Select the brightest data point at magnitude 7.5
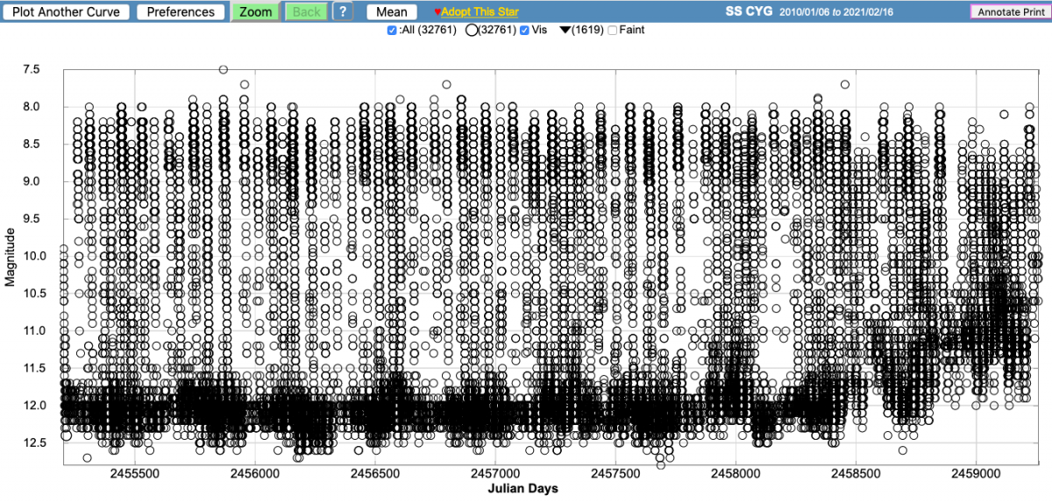The image size is (1052, 502). 224,69
